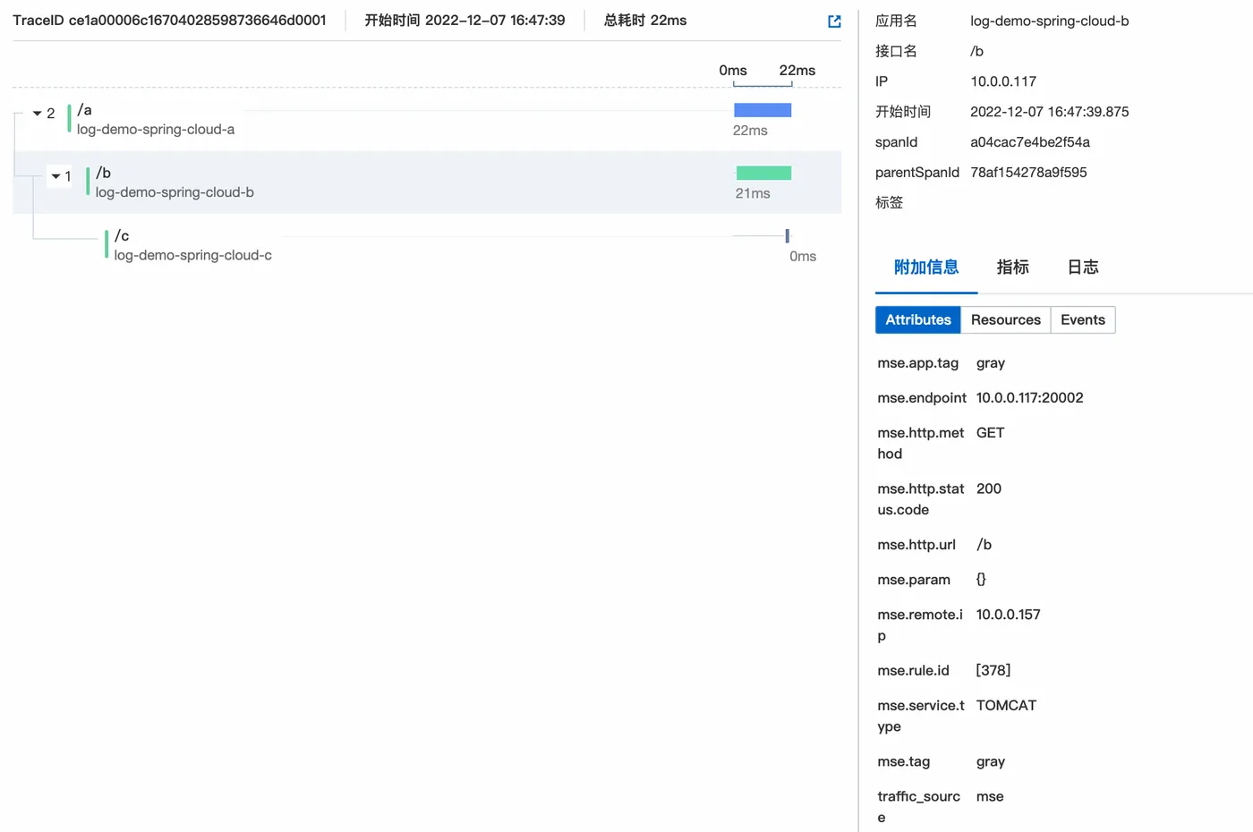
Task: Select the /a log-demo-spring-cloud-a span row
Action: click(x=427, y=120)
